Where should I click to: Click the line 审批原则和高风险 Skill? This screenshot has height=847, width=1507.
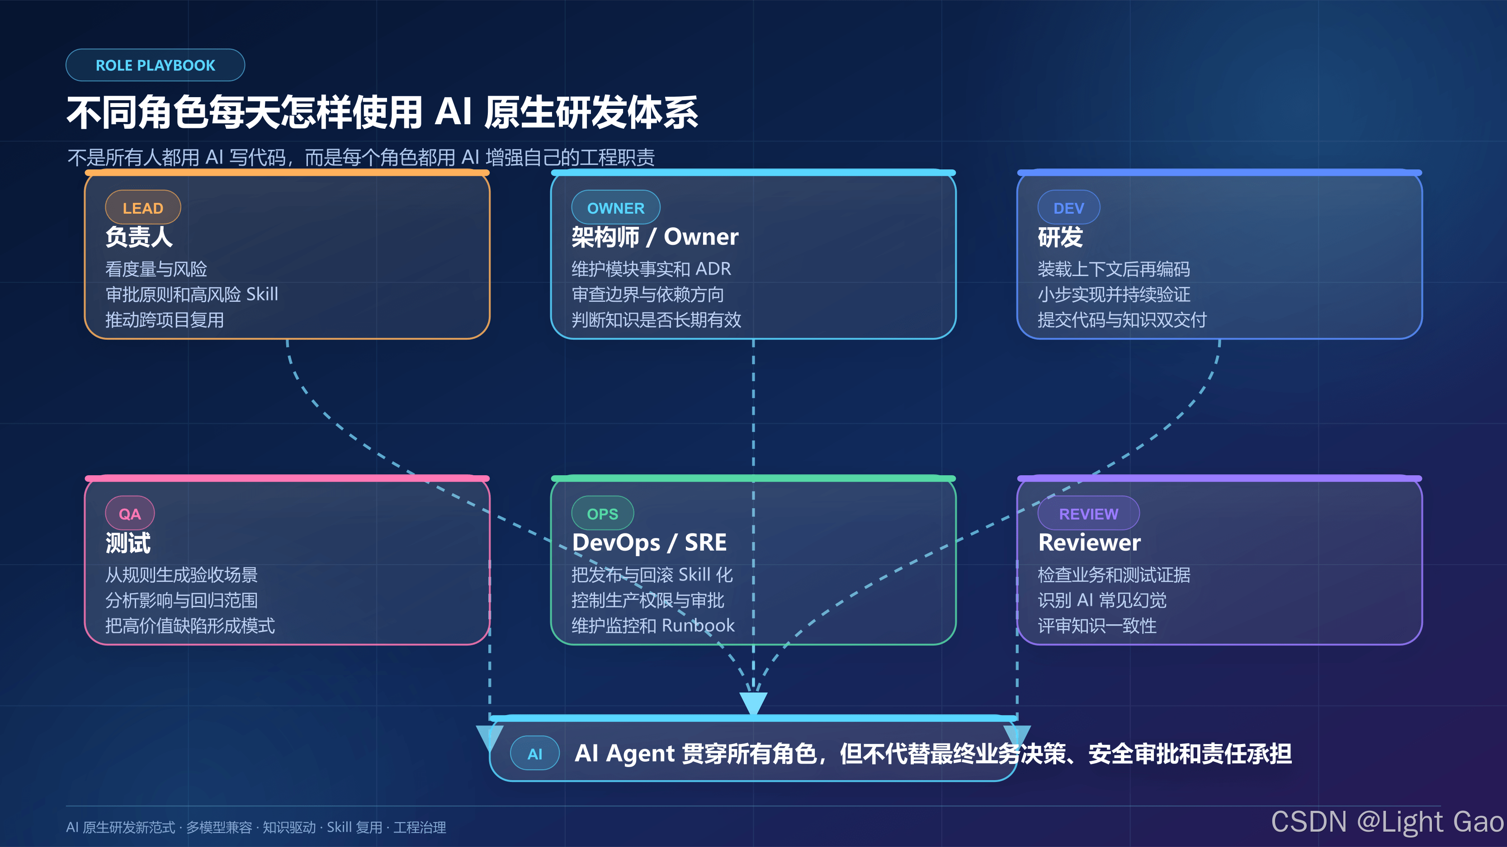click(192, 294)
